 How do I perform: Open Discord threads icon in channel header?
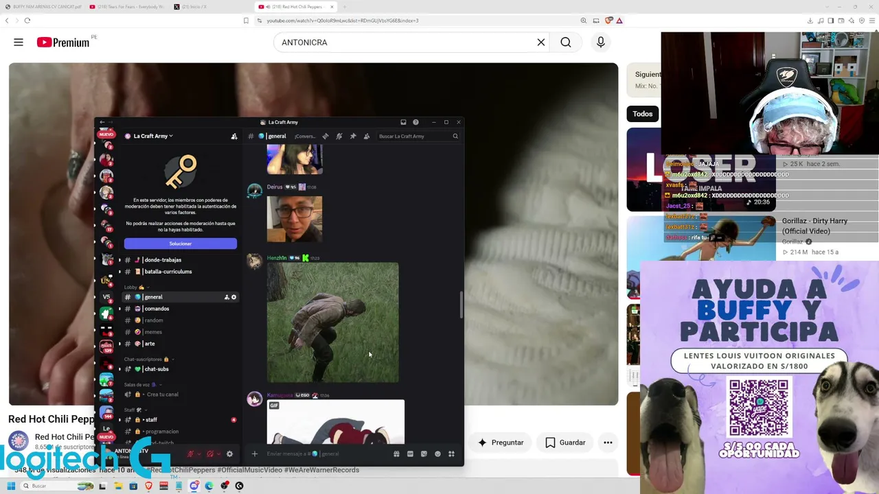326,136
